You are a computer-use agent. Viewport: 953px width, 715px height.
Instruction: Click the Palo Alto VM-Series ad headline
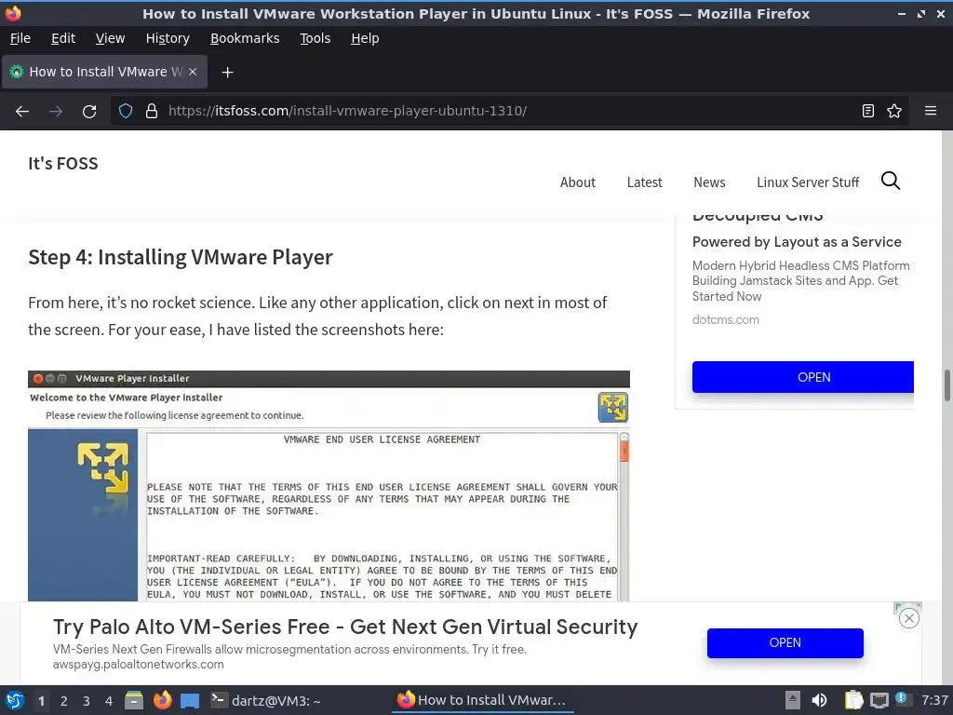pos(345,627)
